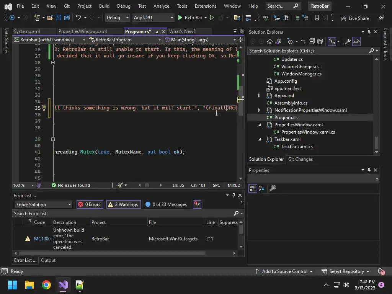Switch to the Git Changes tab
Screen dimensions: 392x294
(300, 159)
